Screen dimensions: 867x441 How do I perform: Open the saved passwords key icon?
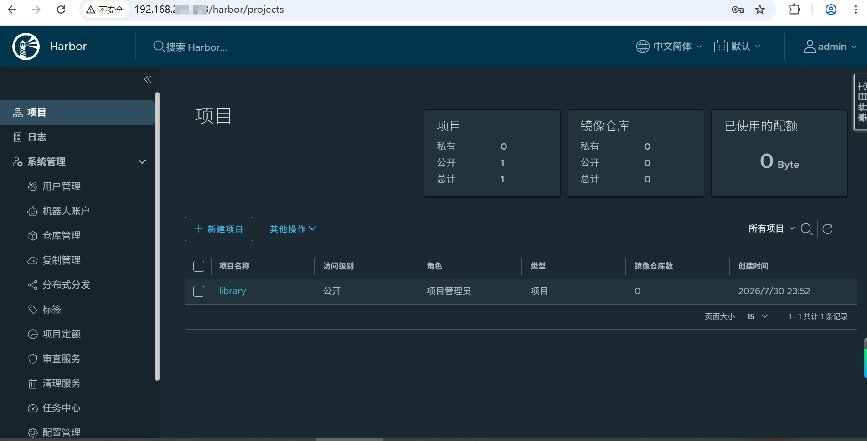tap(738, 10)
